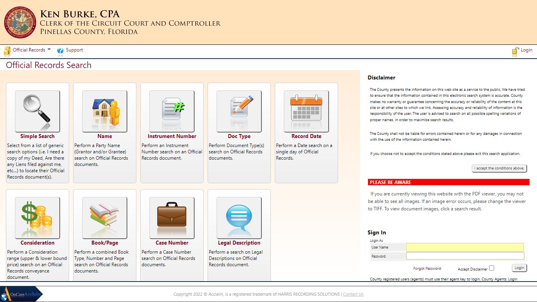Click the padlock Login icon
The image size is (537, 302).
click(515, 51)
